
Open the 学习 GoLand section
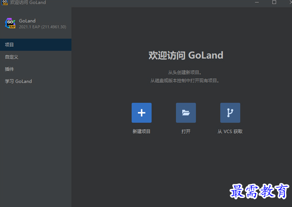coord(36,81)
